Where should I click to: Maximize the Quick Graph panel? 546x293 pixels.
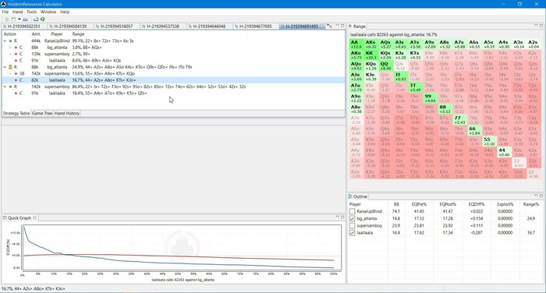pos(342,217)
